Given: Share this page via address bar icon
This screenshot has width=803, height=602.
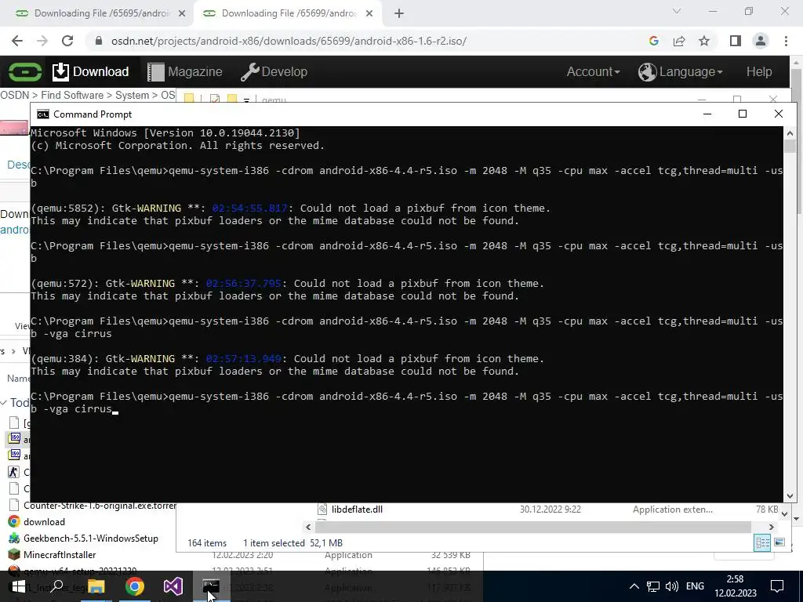Looking at the screenshot, I should click(x=679, y=41).
